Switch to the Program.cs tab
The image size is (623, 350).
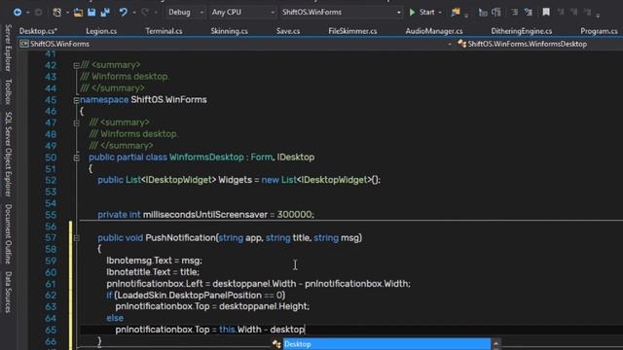(599, 31)
